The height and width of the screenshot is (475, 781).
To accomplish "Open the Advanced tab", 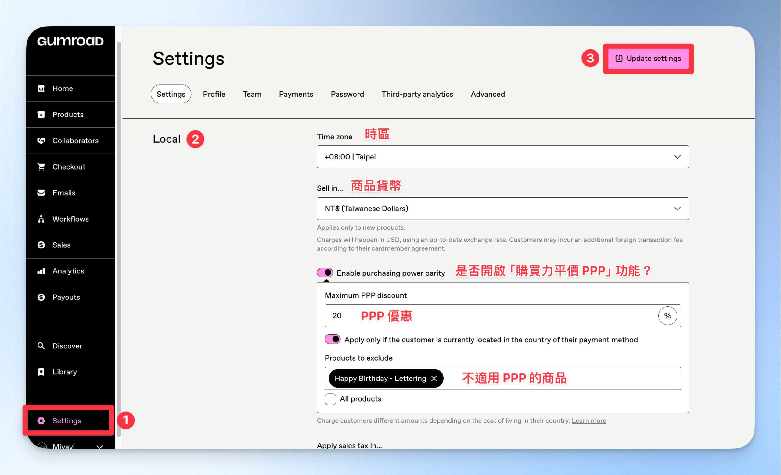I will [488, 94].
